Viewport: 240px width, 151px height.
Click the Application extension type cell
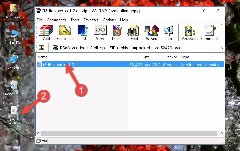point(200,65)
